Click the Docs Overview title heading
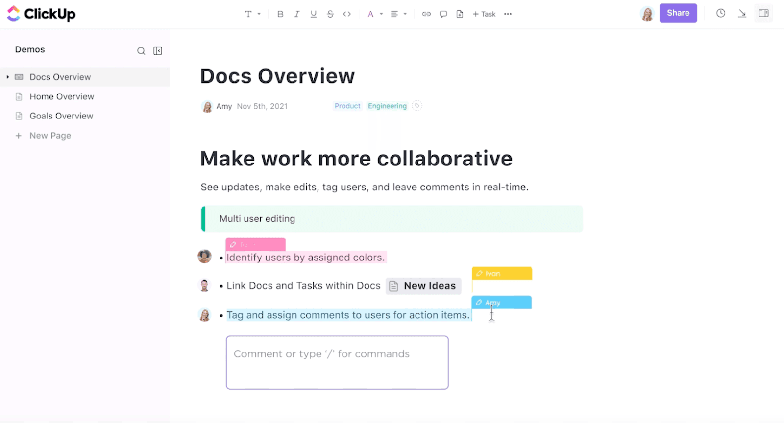784x423 pixels. [x=277, y=76]
